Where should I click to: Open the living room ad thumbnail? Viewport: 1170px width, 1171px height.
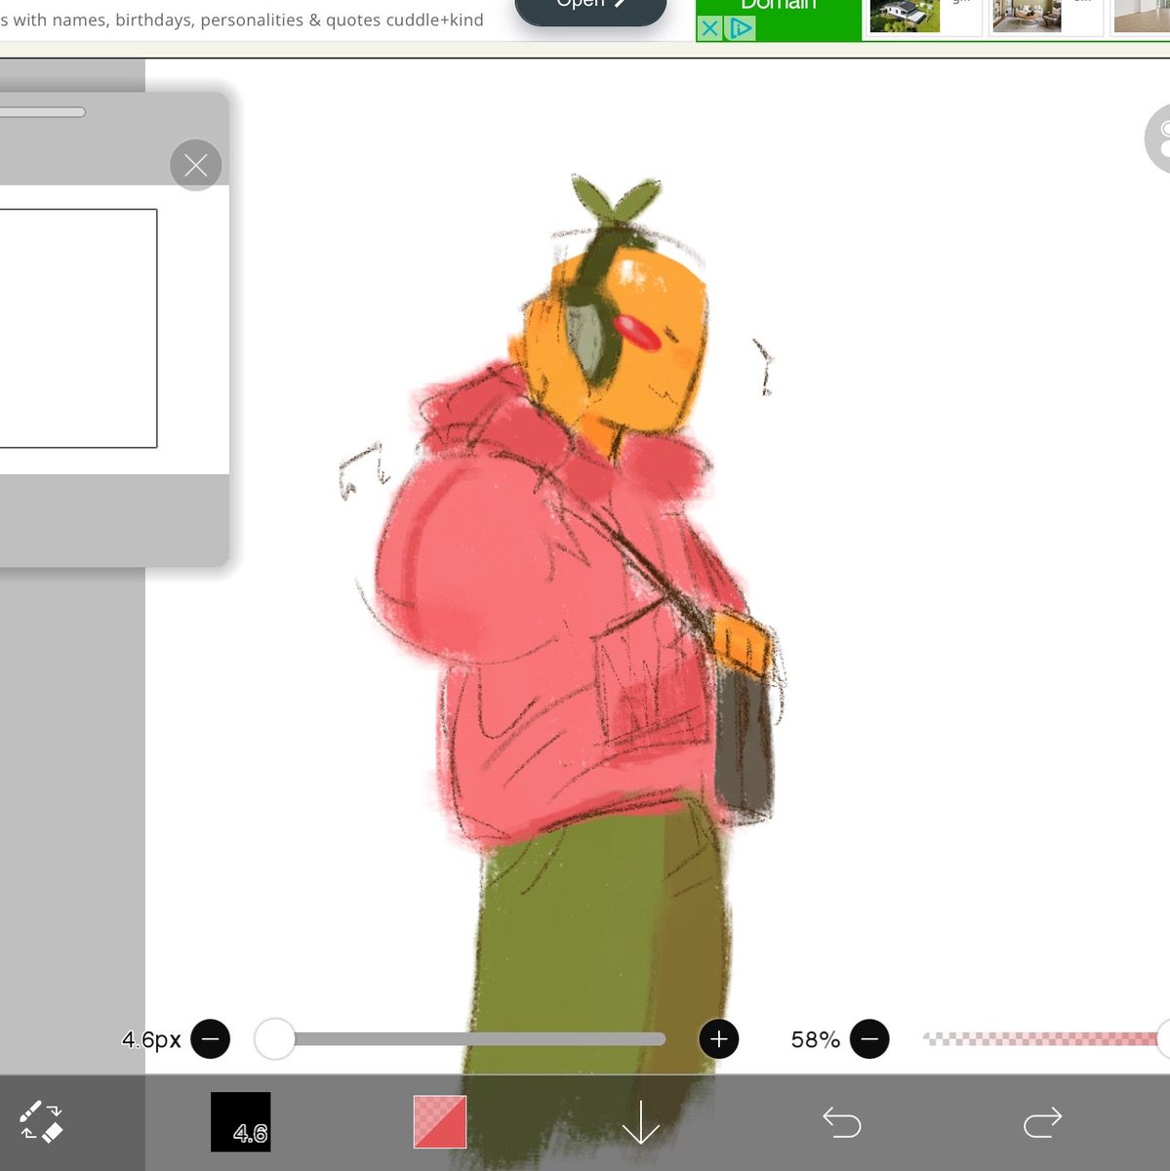point(1027,16)
